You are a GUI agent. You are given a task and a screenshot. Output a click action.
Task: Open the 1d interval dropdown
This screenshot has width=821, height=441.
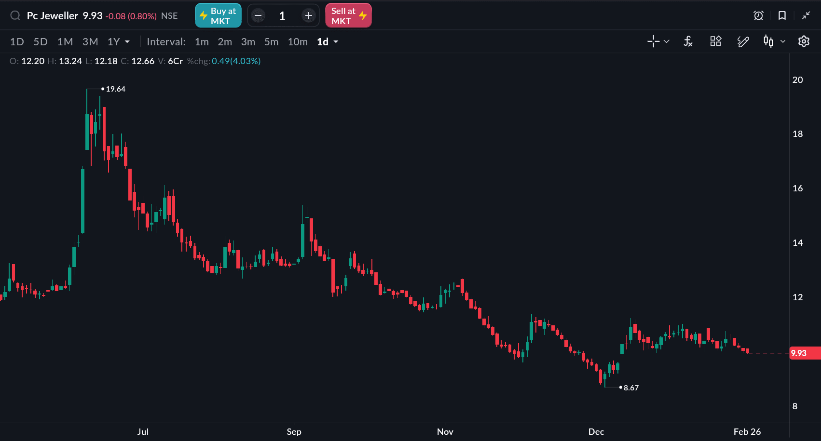(x=328, y=42)
